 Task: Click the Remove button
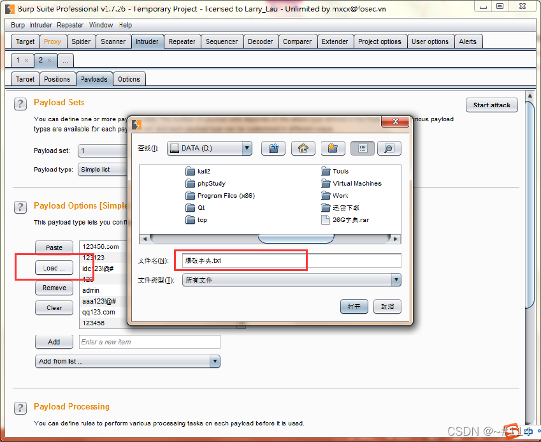point(54,288)
